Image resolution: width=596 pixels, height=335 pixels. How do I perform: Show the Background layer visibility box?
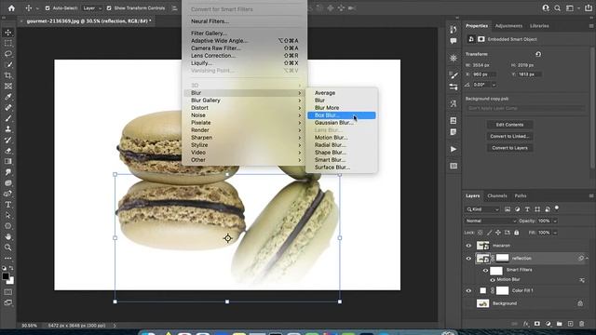pos(468,303)
